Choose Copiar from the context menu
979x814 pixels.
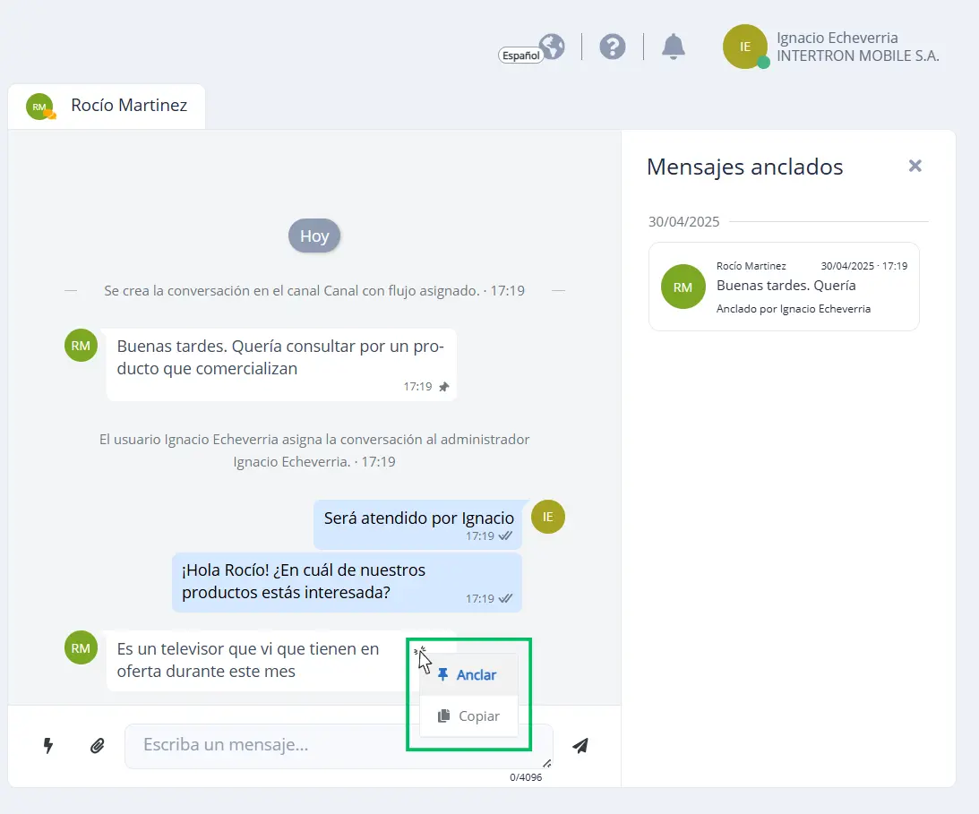tap(468, 716)
